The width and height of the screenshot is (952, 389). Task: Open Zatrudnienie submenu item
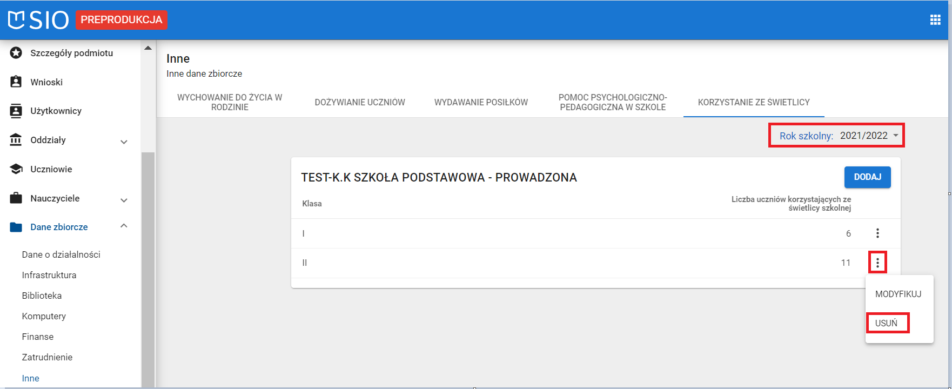pyautogui.click(x=47, y=357)
